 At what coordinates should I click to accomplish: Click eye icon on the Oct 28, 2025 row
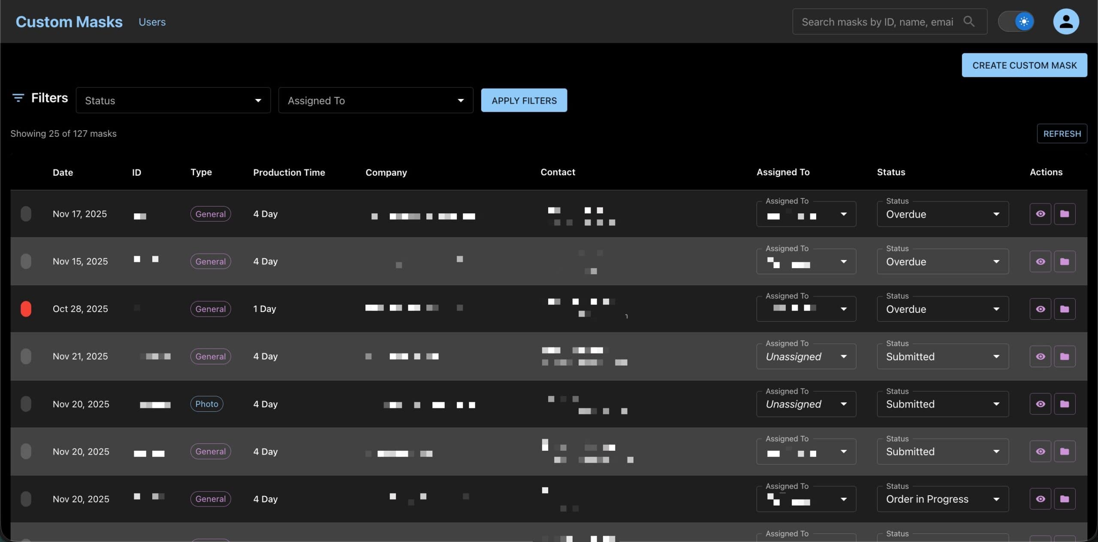[x=1040, y=309]
